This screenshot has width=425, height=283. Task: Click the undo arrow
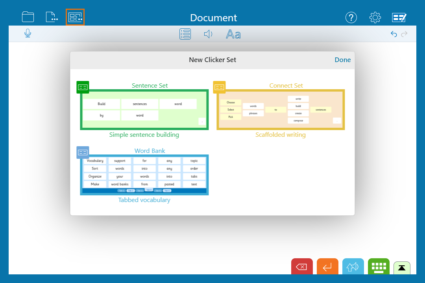(x=394, y=34)
